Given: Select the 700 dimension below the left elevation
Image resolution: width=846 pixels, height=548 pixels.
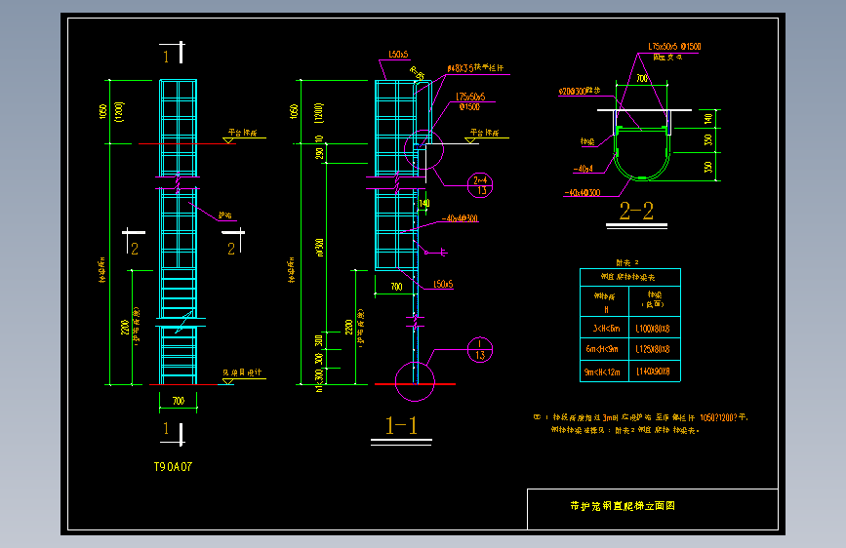Looking at the screenshot, I should pos(178,401).
